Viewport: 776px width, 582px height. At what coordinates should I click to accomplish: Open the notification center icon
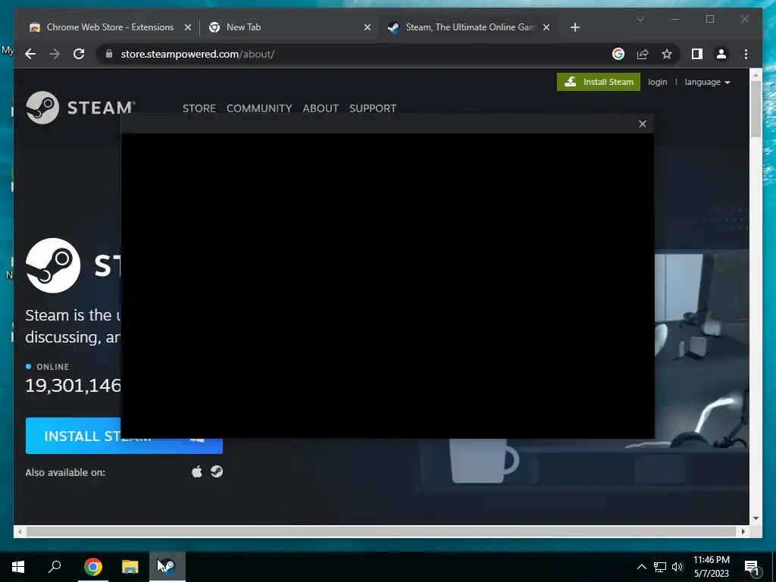[753, 568]
